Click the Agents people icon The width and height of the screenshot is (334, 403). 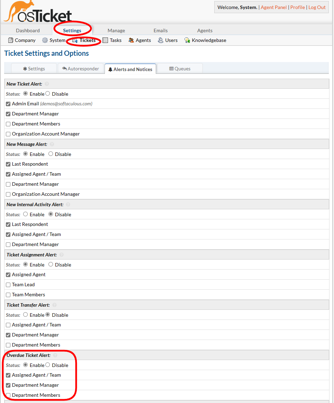pyautogui.click(x=131, y=40)
